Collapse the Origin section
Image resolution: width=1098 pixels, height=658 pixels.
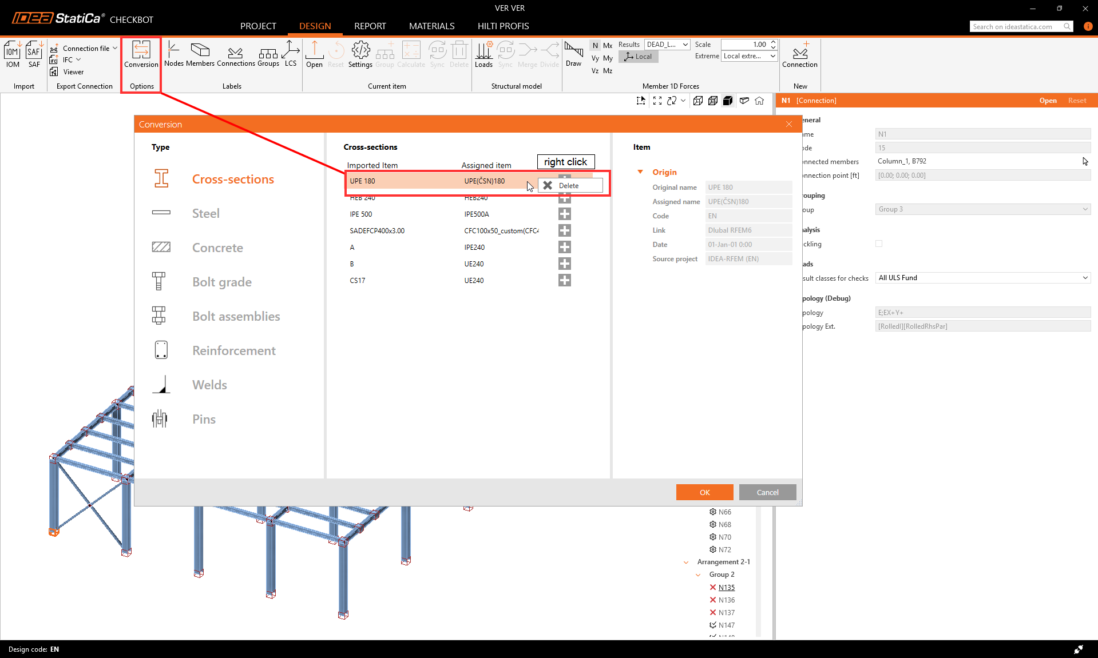[640, 172]
